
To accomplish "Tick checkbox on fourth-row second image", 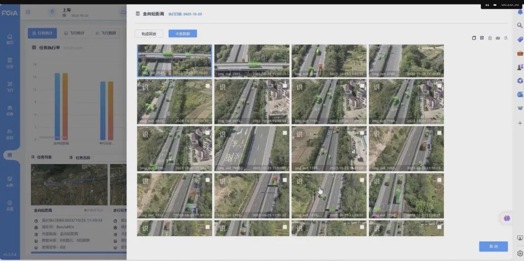I will [285, 180].
